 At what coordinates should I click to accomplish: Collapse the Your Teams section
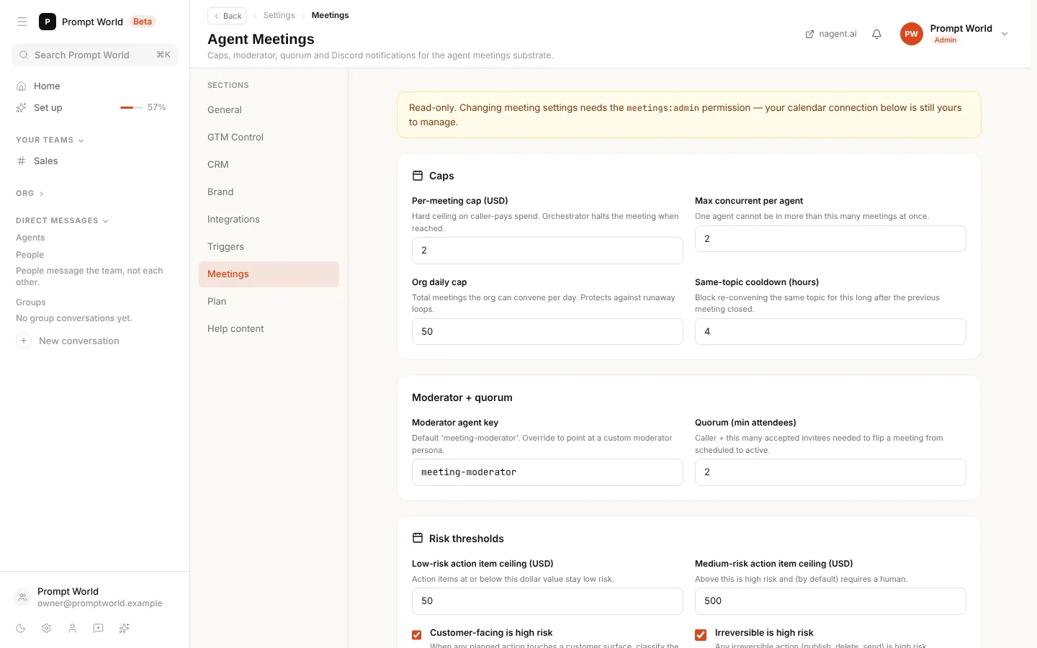tap(50, 140)
